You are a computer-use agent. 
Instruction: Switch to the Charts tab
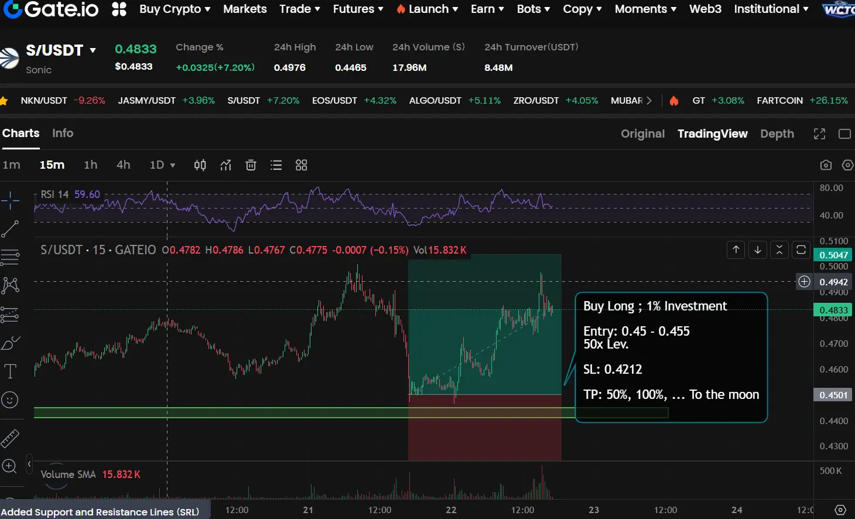pyautogui.click(x=21, y=134)
